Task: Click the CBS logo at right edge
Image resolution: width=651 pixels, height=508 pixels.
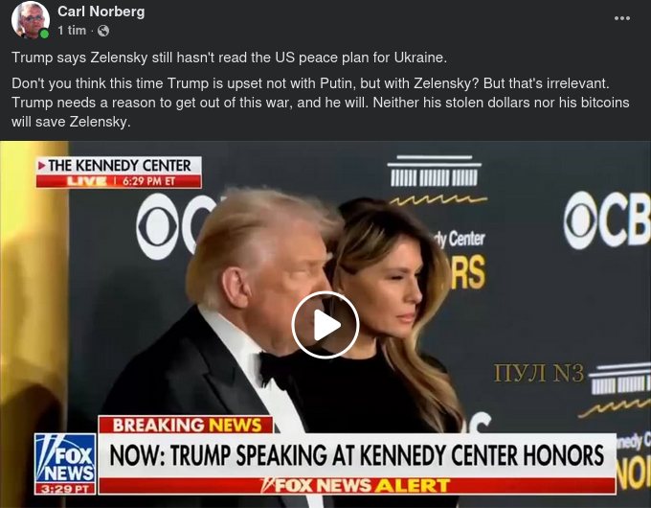Action: click(x=607, y=220)
